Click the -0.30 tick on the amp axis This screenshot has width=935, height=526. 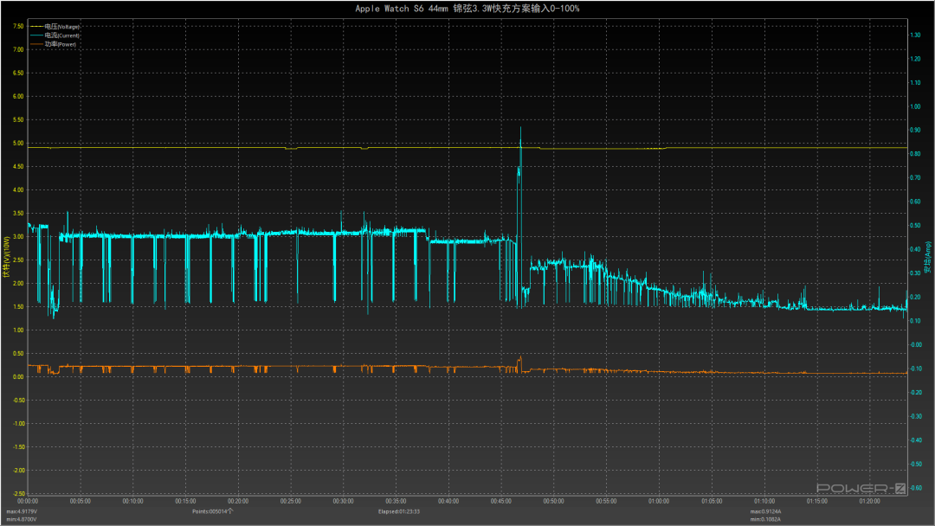tap(915, 416)
